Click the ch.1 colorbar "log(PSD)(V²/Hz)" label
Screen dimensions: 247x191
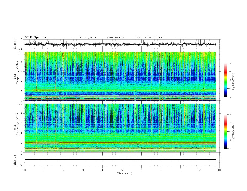tap(234, 81)
